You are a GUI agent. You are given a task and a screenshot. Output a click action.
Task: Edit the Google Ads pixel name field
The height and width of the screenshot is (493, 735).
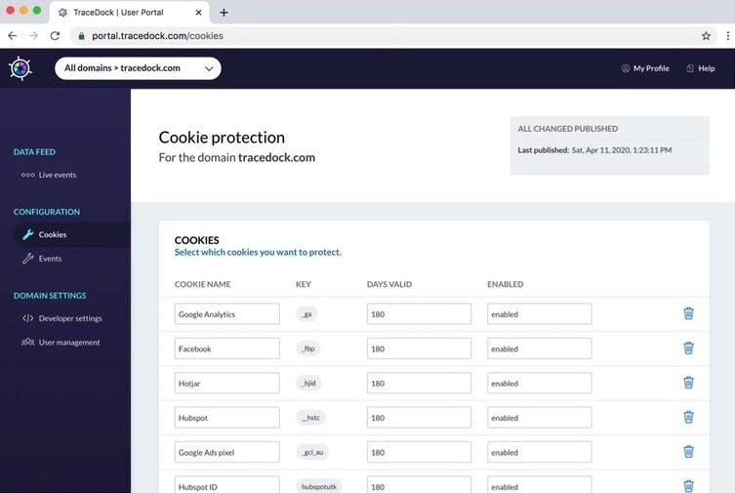(226, 452)
